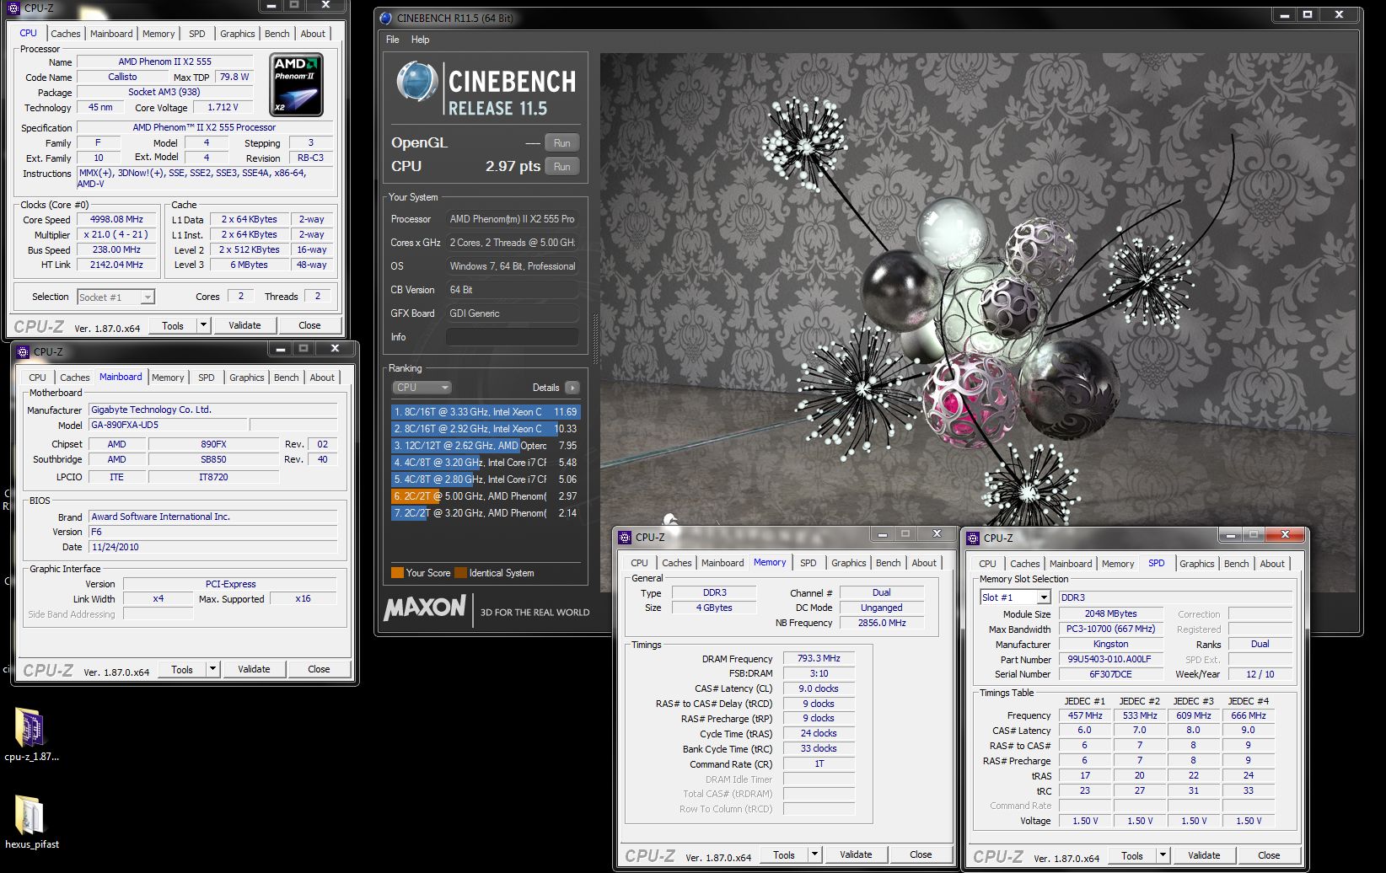The width and height of the screenshot is (1386, 873).
Task: Open the Tools dropdown arrow in the SPD window
Action: click(x=1163, y=855)
